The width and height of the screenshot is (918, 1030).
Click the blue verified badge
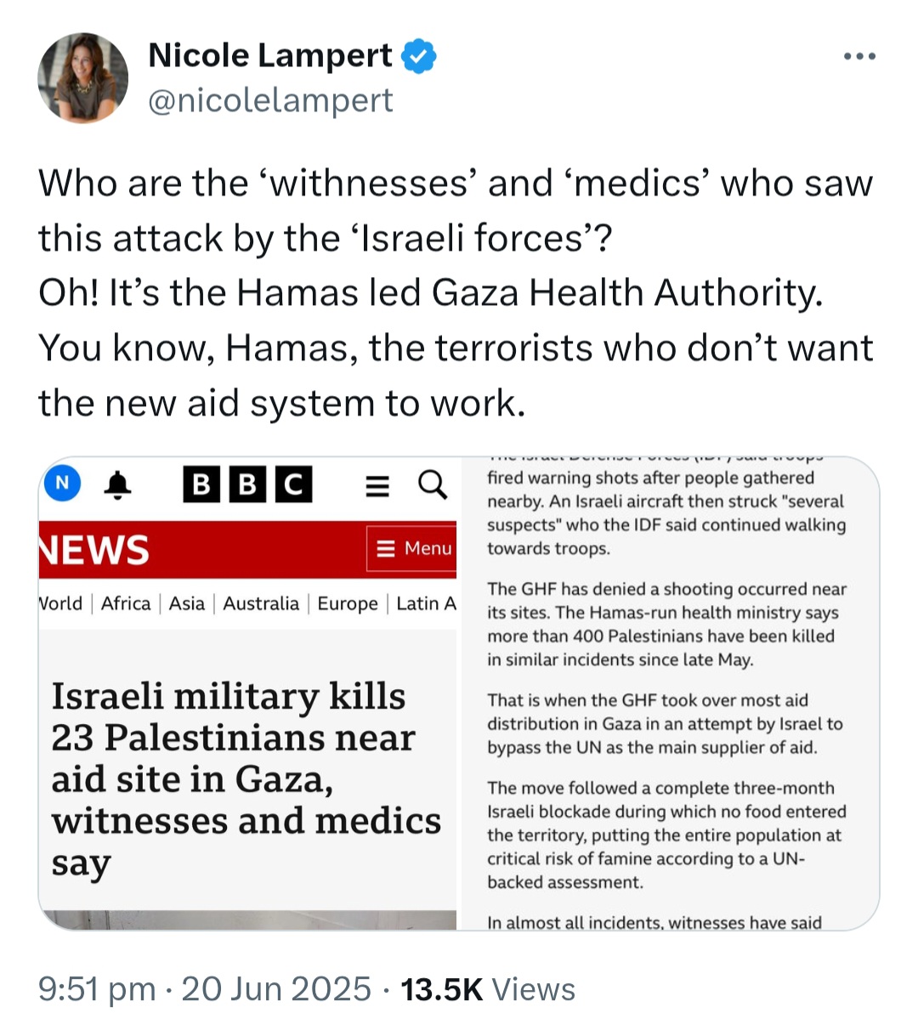(418, 56)
